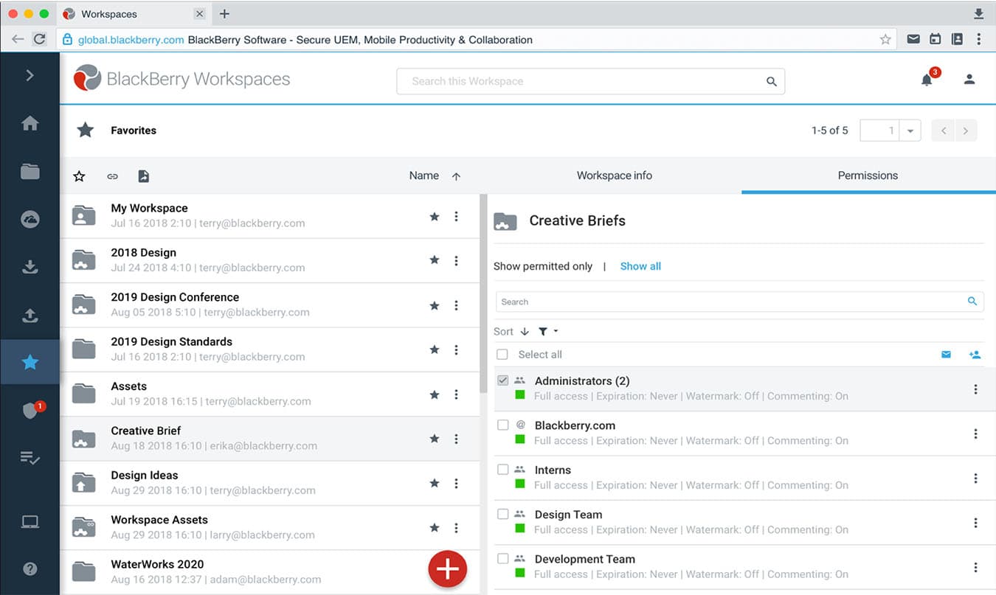Focus the permissions Search field
996x595 pixels.
click(740, 302)
